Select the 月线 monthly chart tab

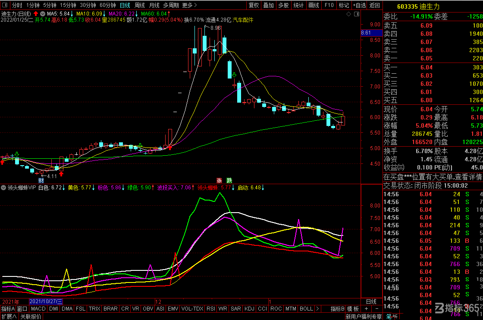click(x=154, y=5)
